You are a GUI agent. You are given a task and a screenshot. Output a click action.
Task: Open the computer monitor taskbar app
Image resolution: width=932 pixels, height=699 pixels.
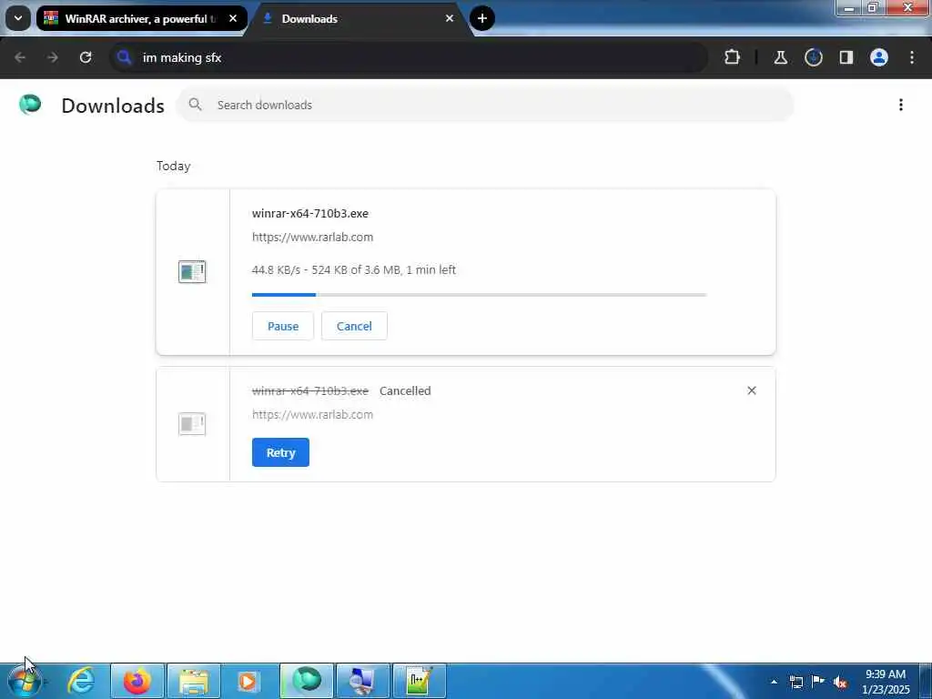tap(362, 681)
